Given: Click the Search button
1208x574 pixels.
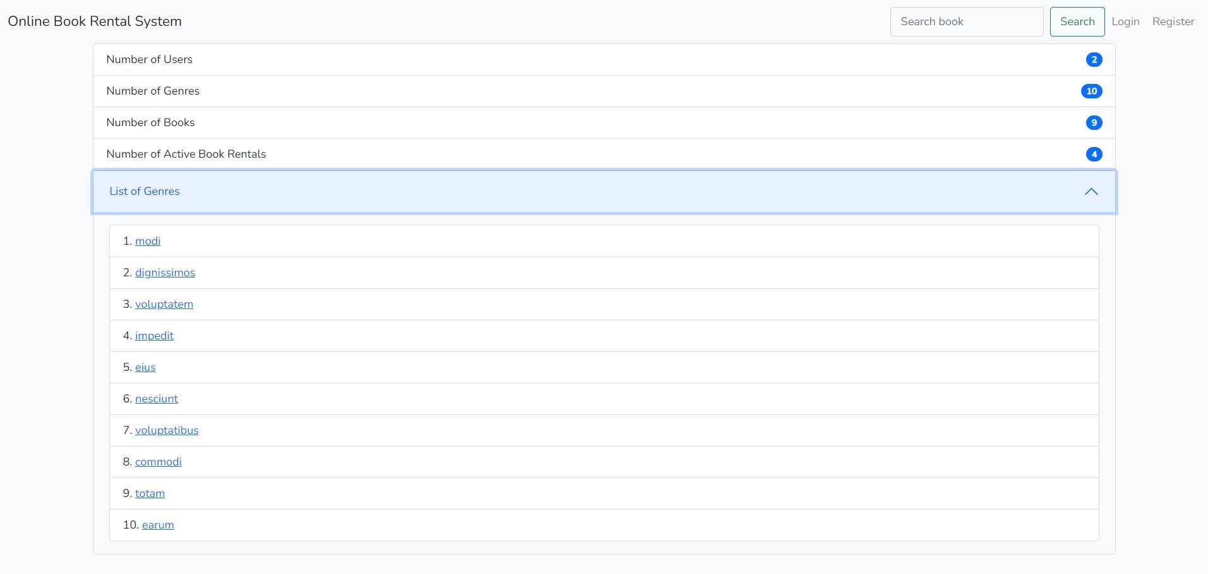Looking at the screenshot, I should click(x=1077, y=21).
